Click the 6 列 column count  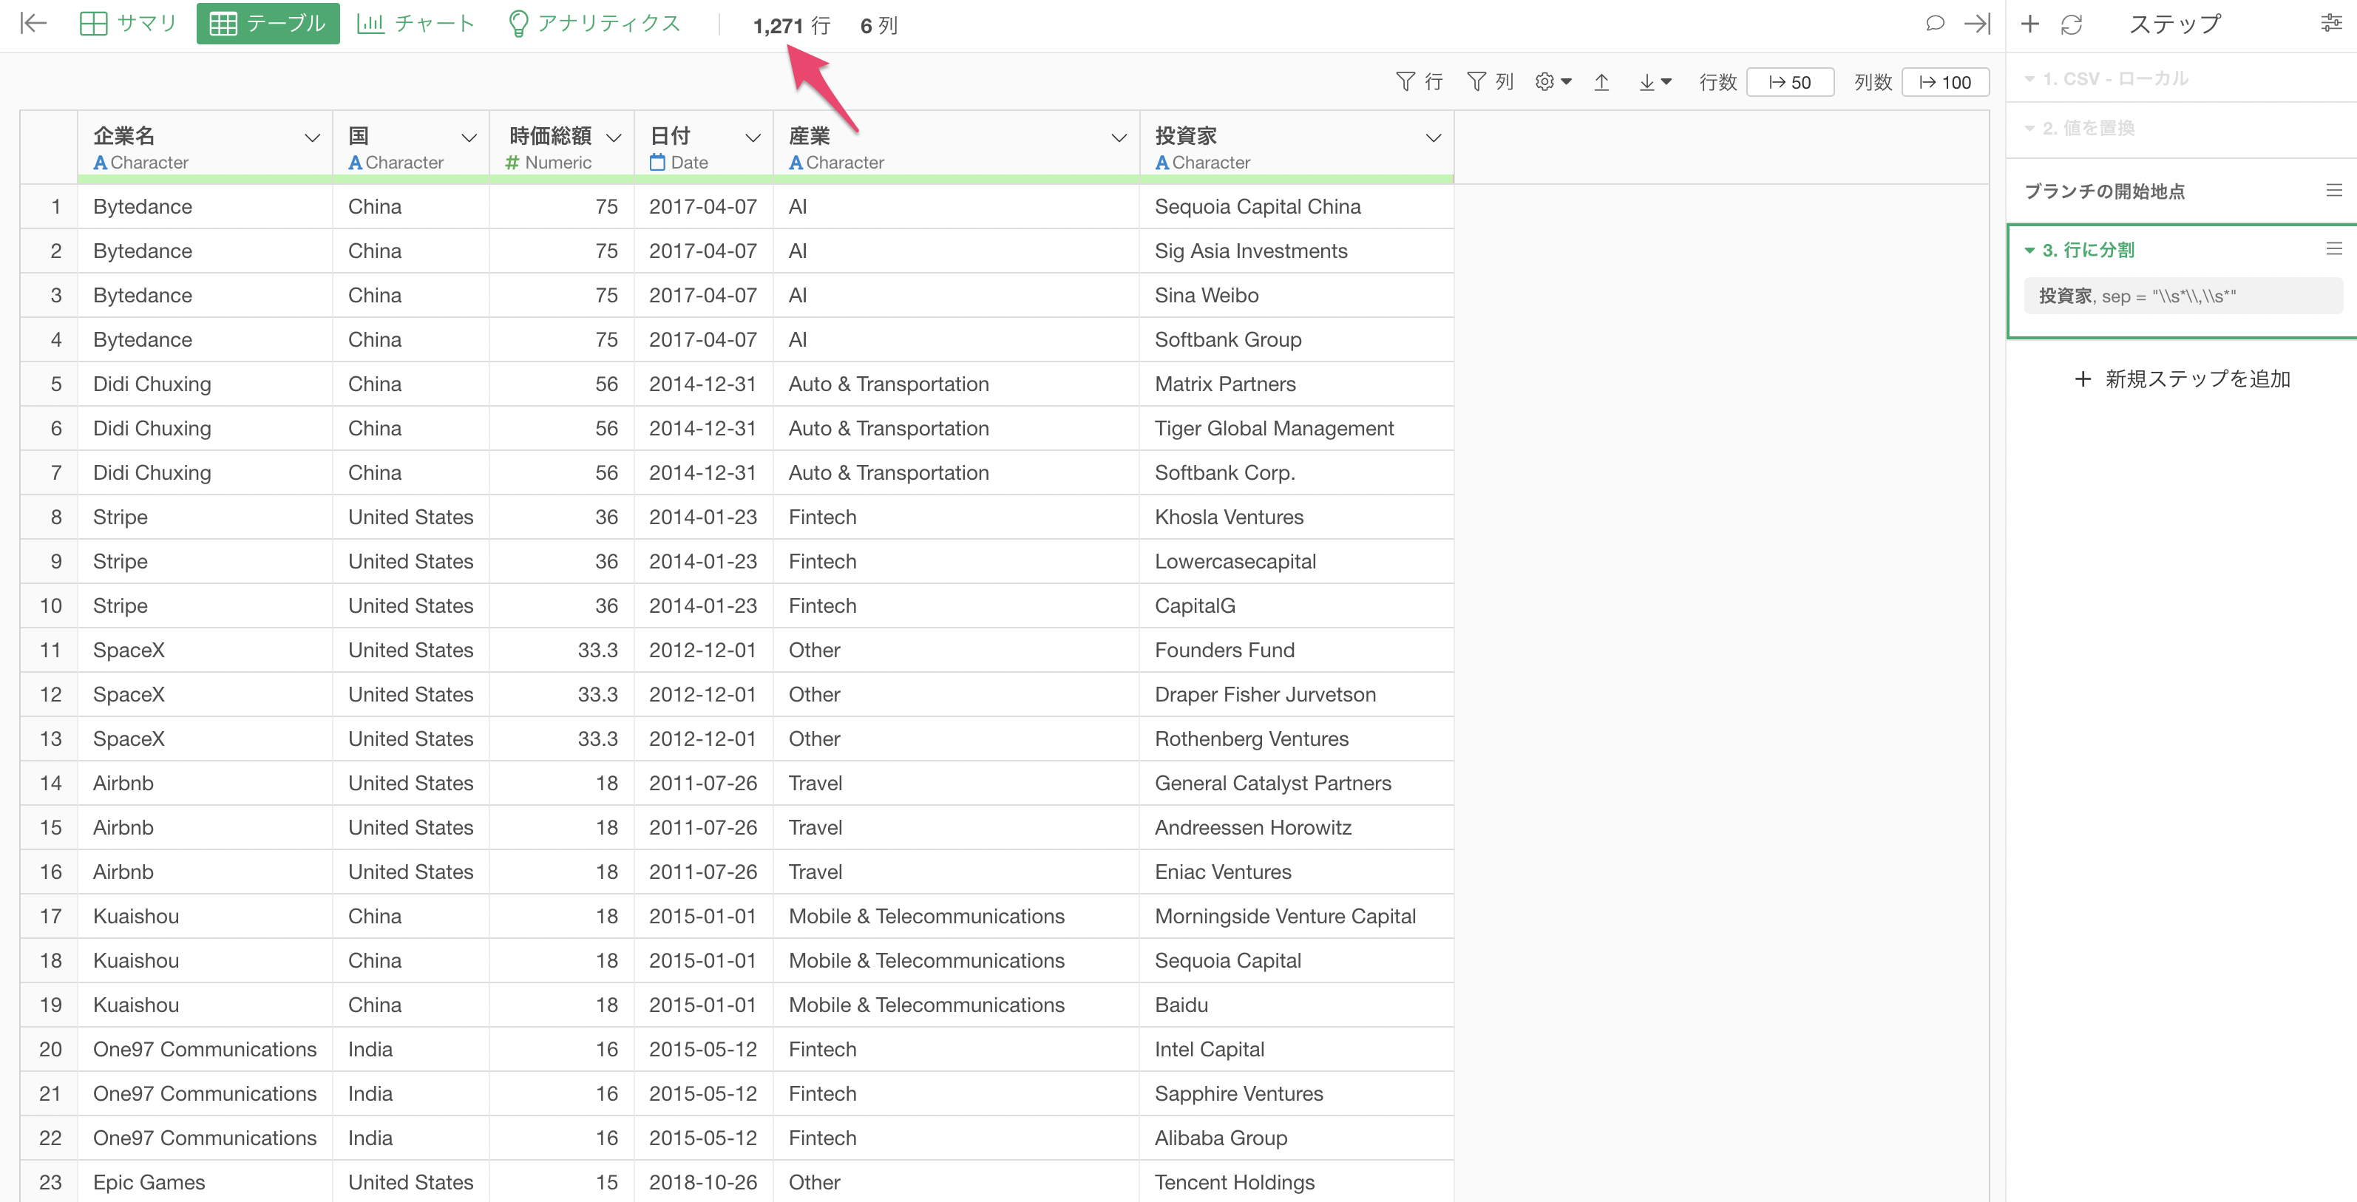[x=878, y=26]
